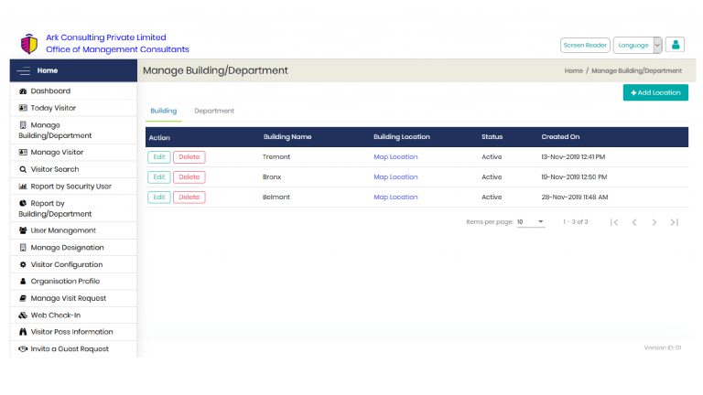Screen dimensions: 703x395
Task: Open the items per page dropdown
Action: point(530,222)
